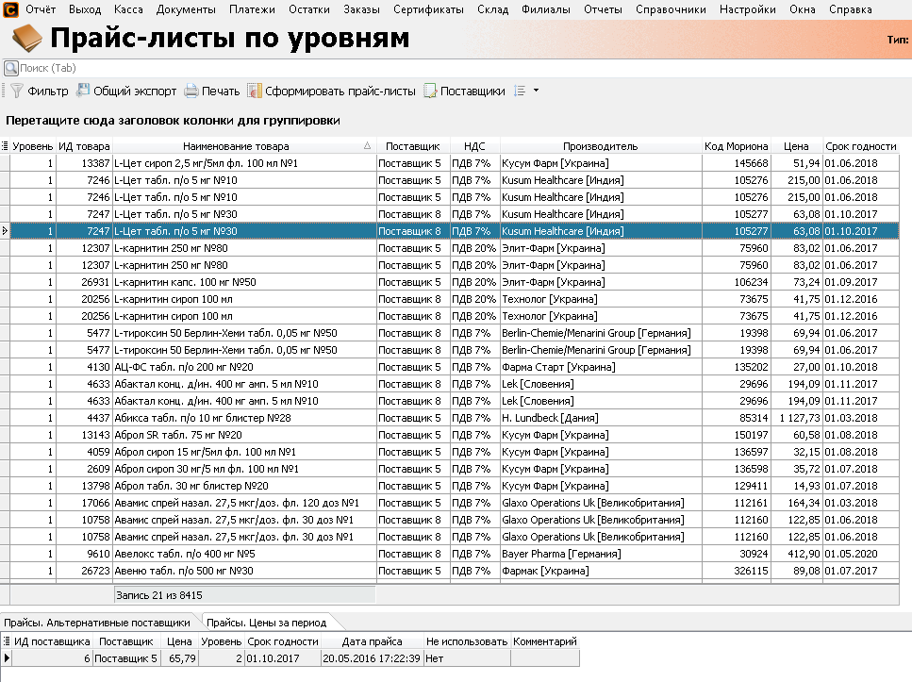The image size is (912, 682).
Task: Toggle sort arrow on Наименование товара column
Action: [x=367, y=146]
